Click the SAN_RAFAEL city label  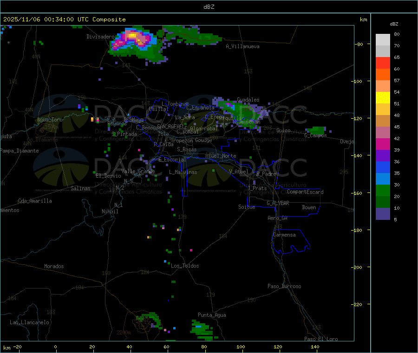click(x=172, y=127)
